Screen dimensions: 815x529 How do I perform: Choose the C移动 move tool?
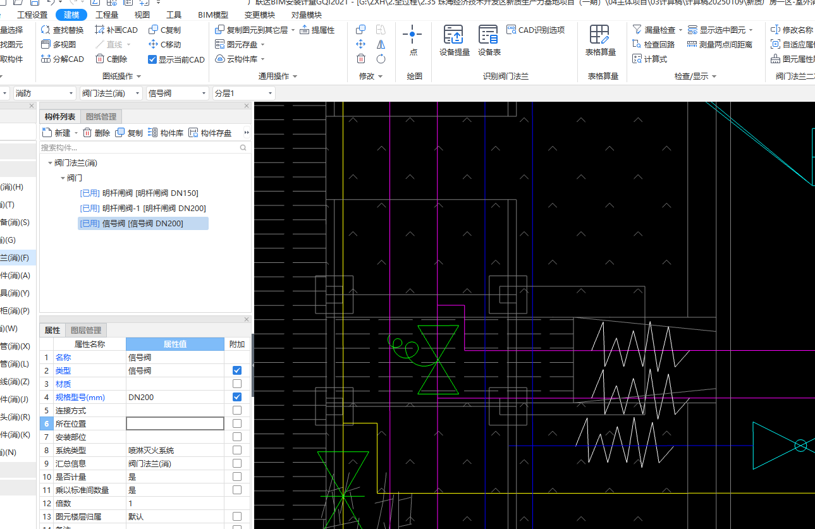click(x=164, y=44)
